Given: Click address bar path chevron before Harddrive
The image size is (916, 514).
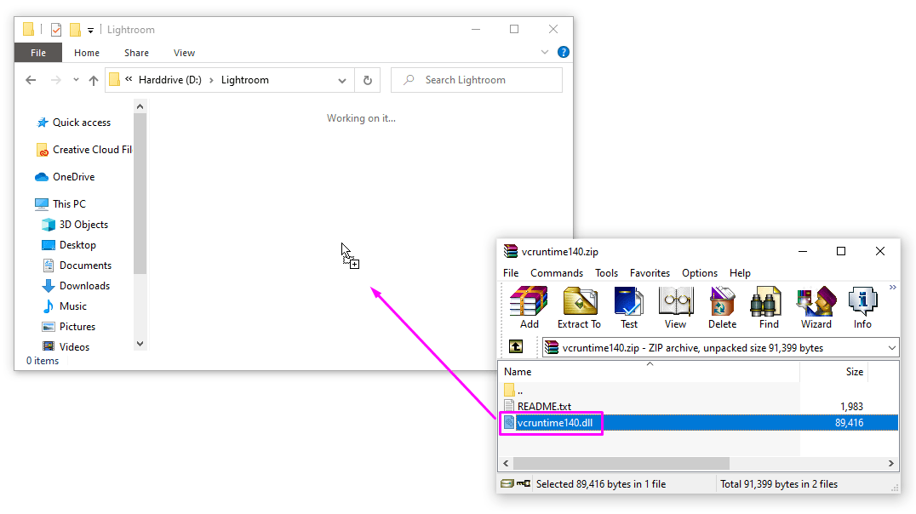Looking at the screenshot, I should coord(129,79).
